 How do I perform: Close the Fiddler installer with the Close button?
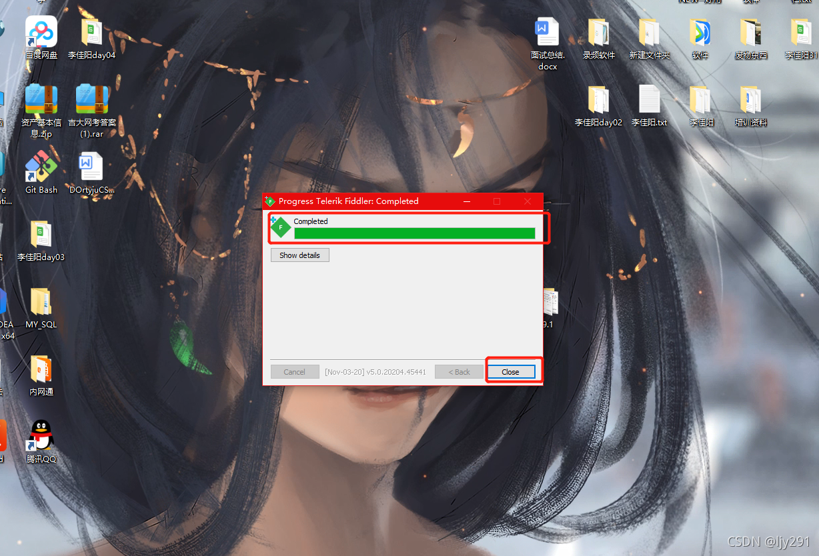(510, 372)
